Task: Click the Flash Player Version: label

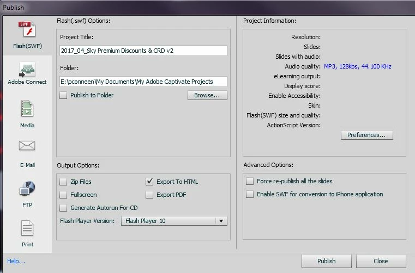Action: pyautogui.click(x=87, y=221)
